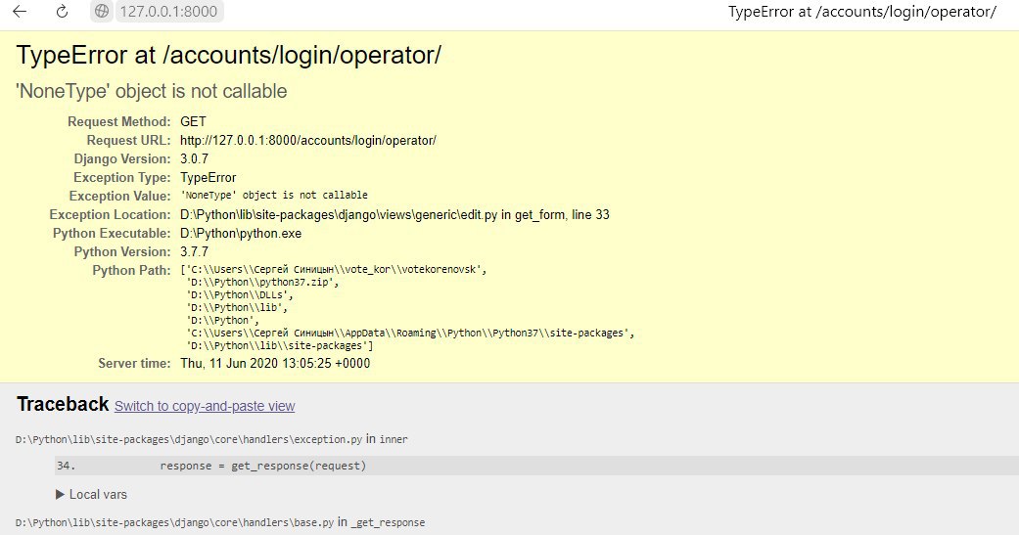Click the 'NoneType' object is not callable subtitle
This screenshot has width=1019, height=535.
(152, 91)
